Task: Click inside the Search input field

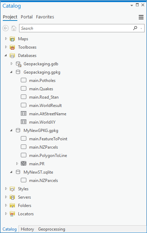Action: [76, 28]
